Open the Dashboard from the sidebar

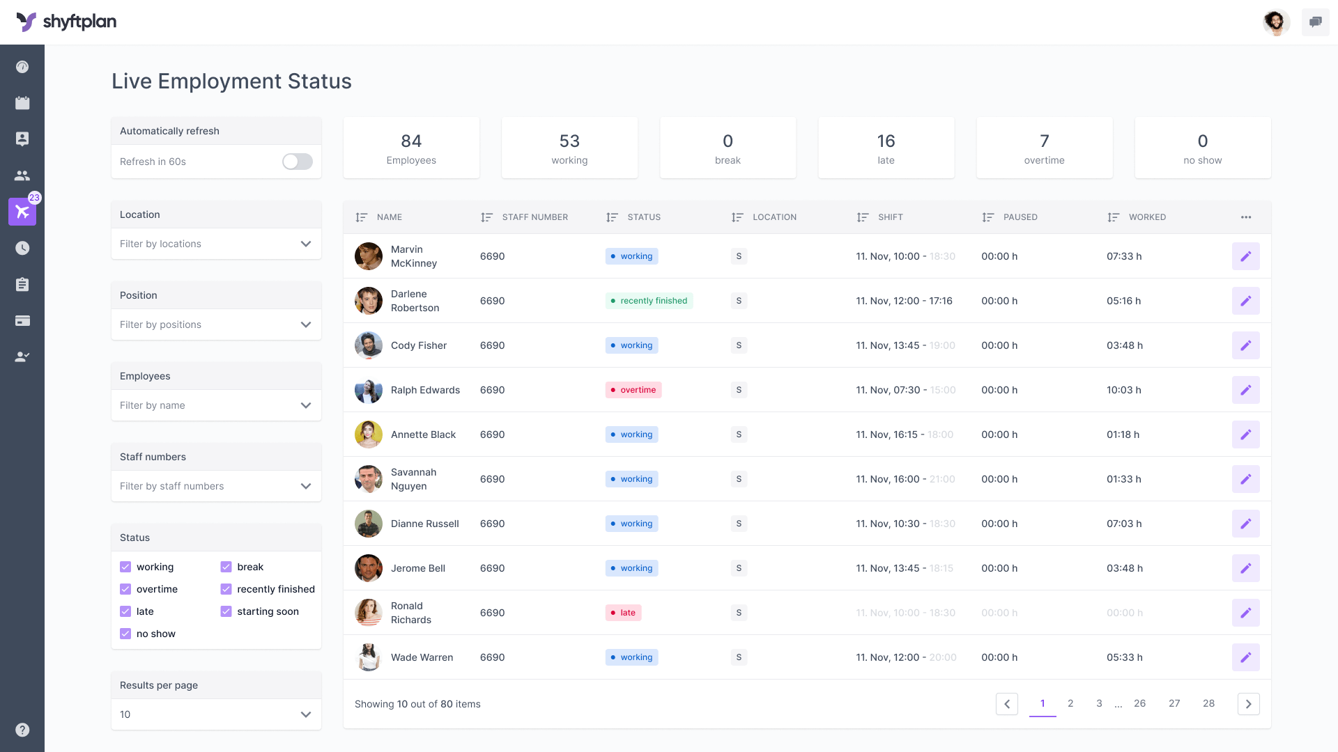tap(22, 67)
